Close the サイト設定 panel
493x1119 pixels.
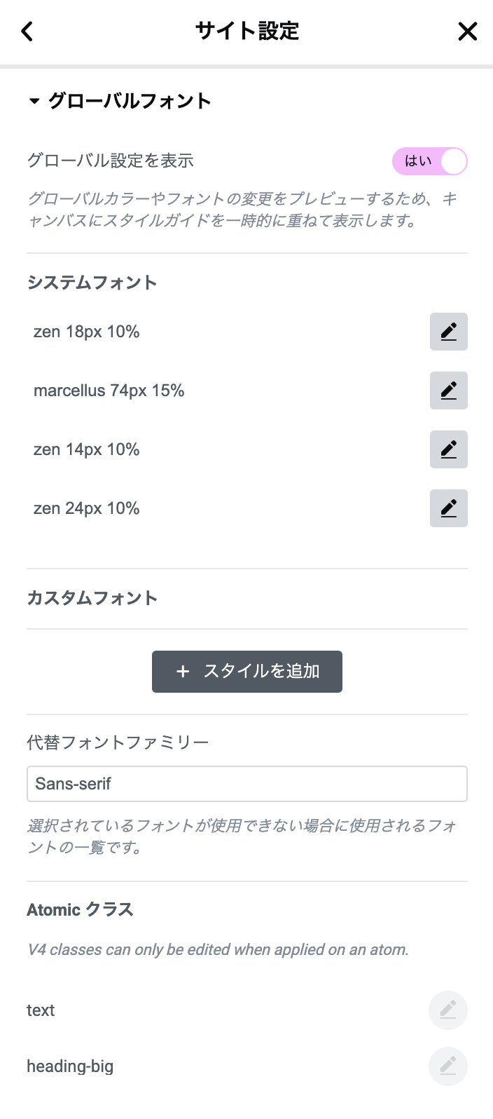[x=467, y=32]
